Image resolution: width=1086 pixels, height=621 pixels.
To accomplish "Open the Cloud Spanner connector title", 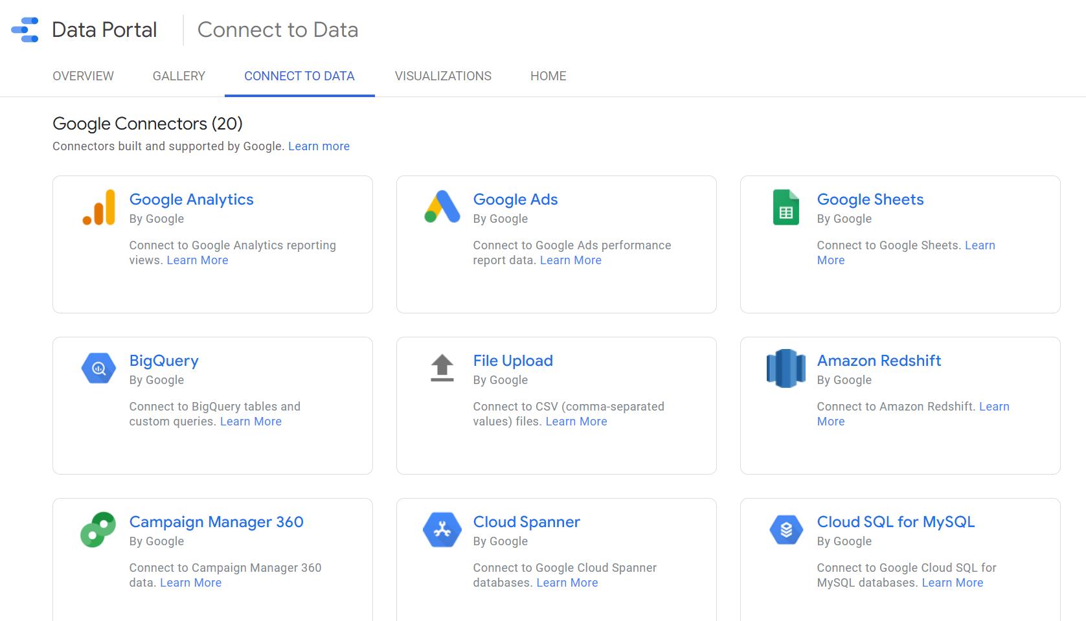I will 526,522.
